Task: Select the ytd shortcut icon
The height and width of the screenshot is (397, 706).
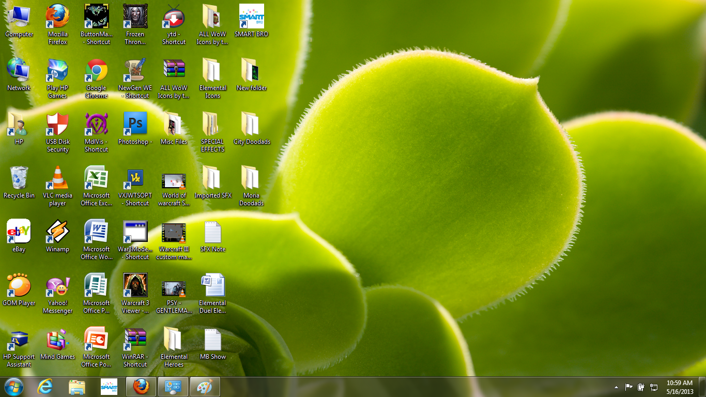Action: 174,24
